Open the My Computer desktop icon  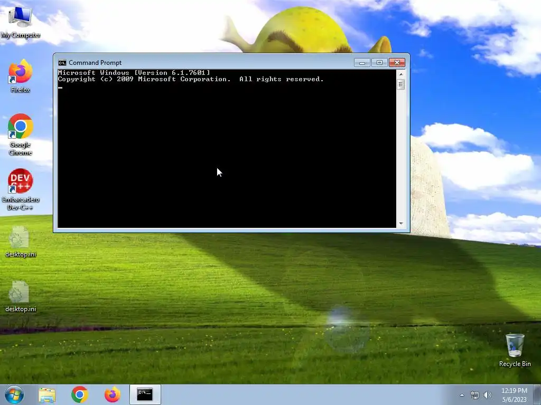(x=21, y=21)
